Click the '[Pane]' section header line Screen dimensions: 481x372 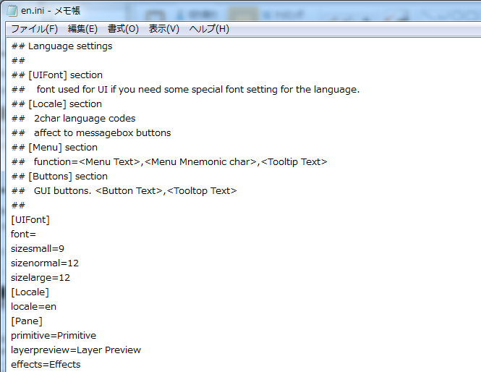click(27, 321)
